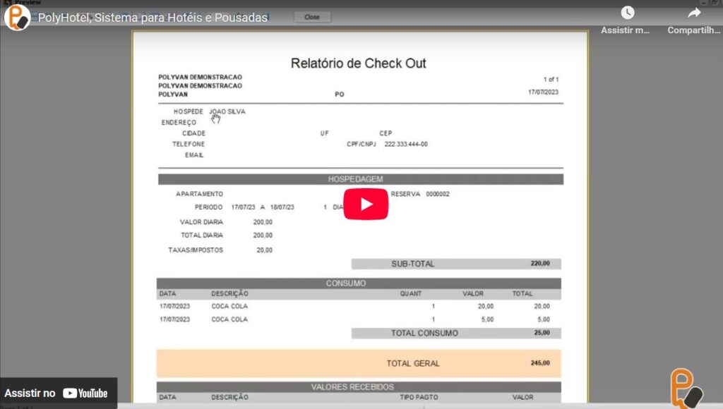Open the video title link

pyautogui.click(x=153, y=18)
